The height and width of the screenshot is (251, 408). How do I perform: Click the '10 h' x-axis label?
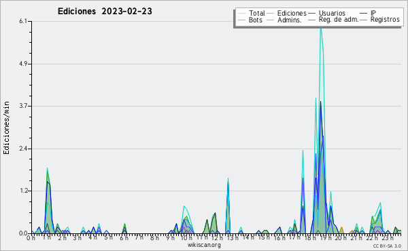click(186, 237)
